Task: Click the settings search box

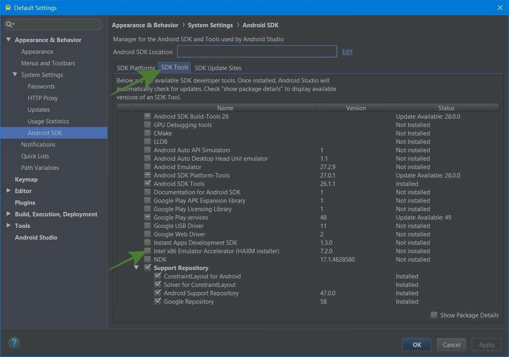Action: click(53, 24)
